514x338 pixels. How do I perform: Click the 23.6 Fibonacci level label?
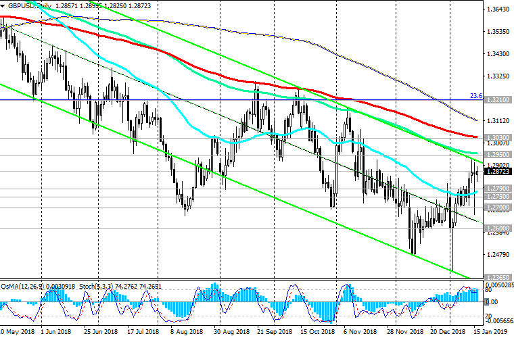475,96
